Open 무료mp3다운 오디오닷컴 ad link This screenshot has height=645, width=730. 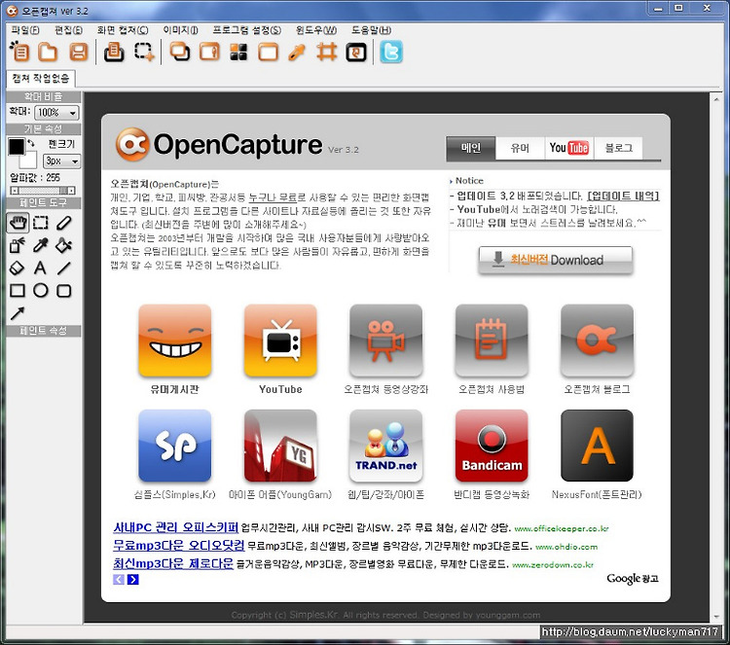[178, 546]
